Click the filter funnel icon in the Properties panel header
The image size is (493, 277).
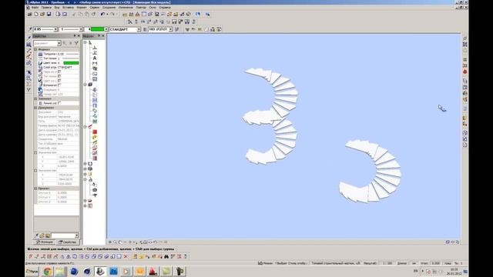click(x=76, y=43)
